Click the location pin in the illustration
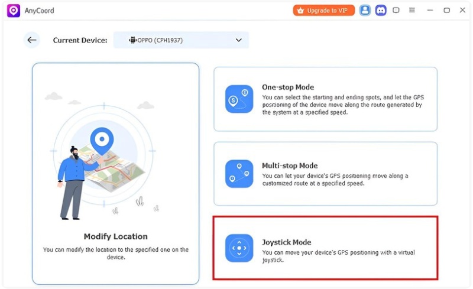 102,140
